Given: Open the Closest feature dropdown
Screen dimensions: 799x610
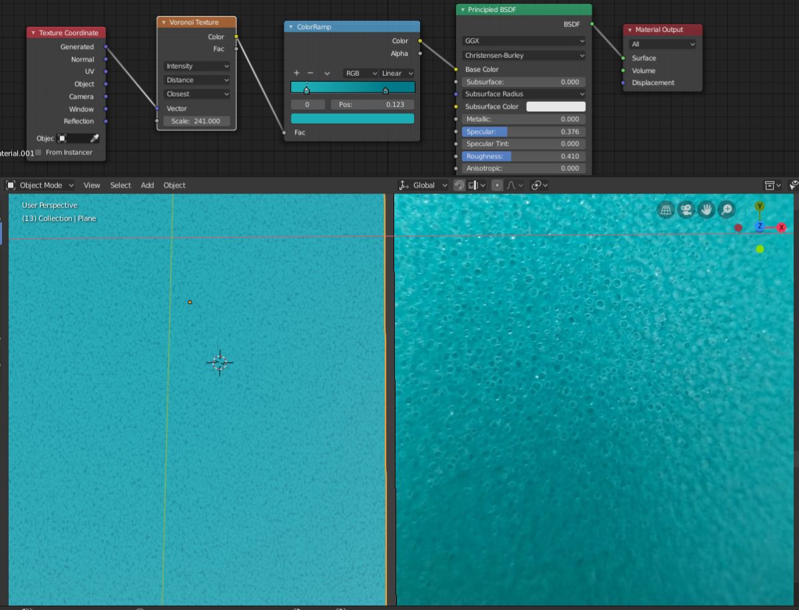Looking at the screenshot, I should pos(196,94).
